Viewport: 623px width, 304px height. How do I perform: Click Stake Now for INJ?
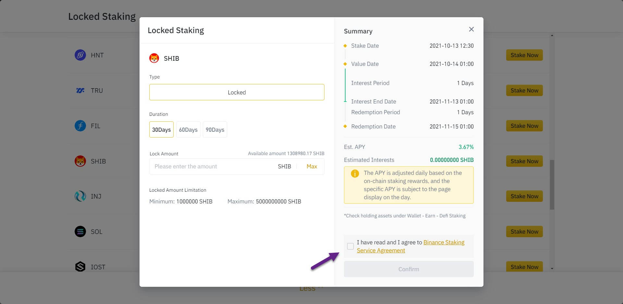tap(524, 196)
